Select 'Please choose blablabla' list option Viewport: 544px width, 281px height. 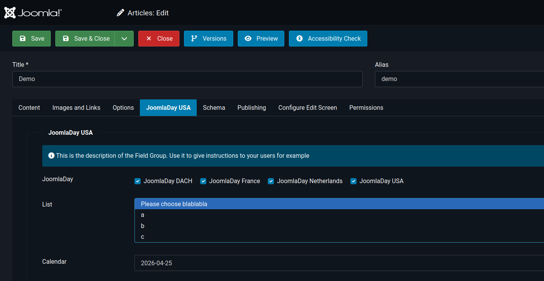(339, 204)
